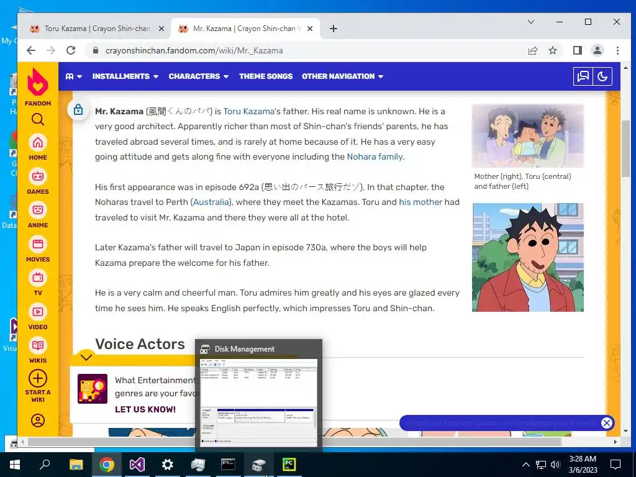Open a new browser tab
Screen dimensions: 636x477
tap(334, 29)
